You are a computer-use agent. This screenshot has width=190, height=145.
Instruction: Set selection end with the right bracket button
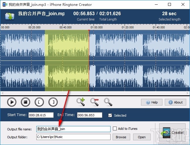(53, 102)
